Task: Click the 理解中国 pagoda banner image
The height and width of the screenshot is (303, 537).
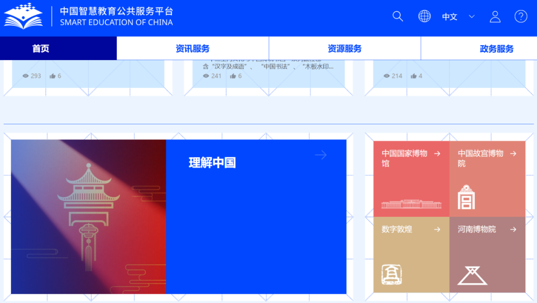Action: click(89, 217)
